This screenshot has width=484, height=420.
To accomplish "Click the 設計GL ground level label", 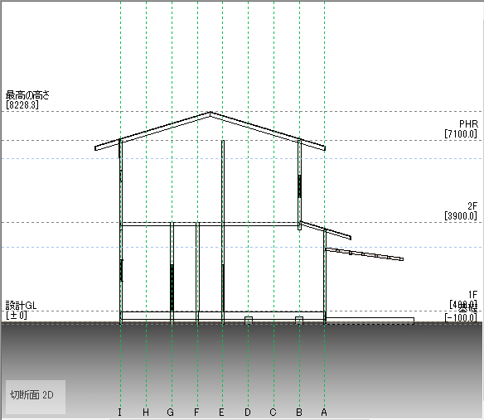I will pos(21,306).
